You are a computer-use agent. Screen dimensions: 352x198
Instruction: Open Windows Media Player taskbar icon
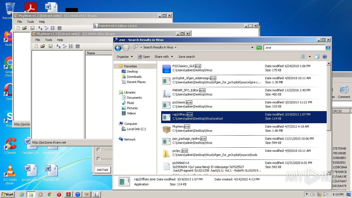[40, 194]
